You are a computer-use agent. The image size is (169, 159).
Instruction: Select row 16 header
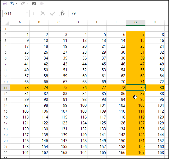coord(6,117)
